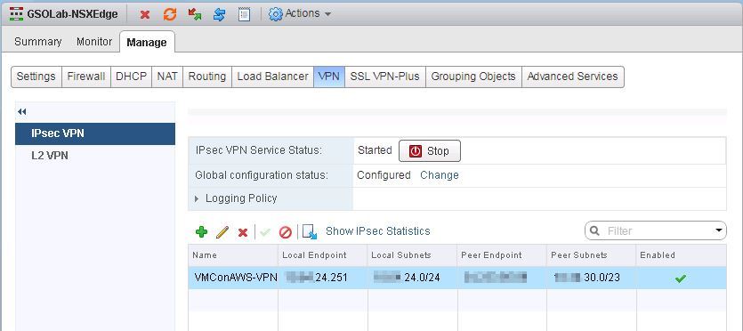Viewport: 743px width, 331px height.
Task: Sort by the Peer Subnets column header
Action: [591, 255]
